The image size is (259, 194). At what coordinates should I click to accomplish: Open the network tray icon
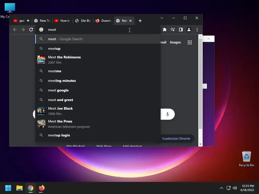point(228,188)
